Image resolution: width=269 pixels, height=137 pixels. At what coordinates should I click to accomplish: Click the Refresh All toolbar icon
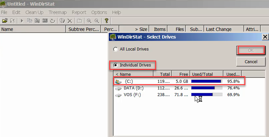(x=12, y=21)
